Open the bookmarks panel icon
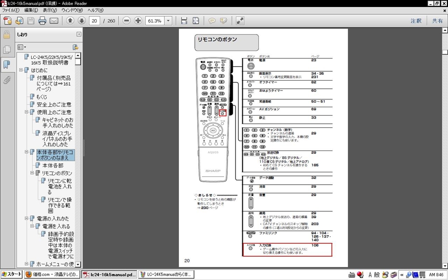448x280 pixels. [x=7, y=65]
